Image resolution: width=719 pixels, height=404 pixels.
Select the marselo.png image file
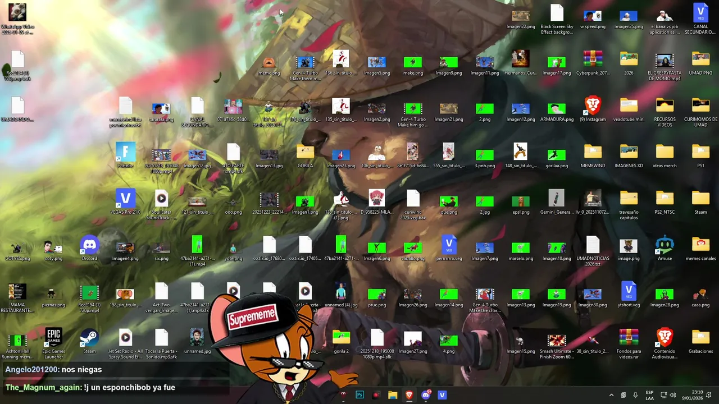[521, 251]
